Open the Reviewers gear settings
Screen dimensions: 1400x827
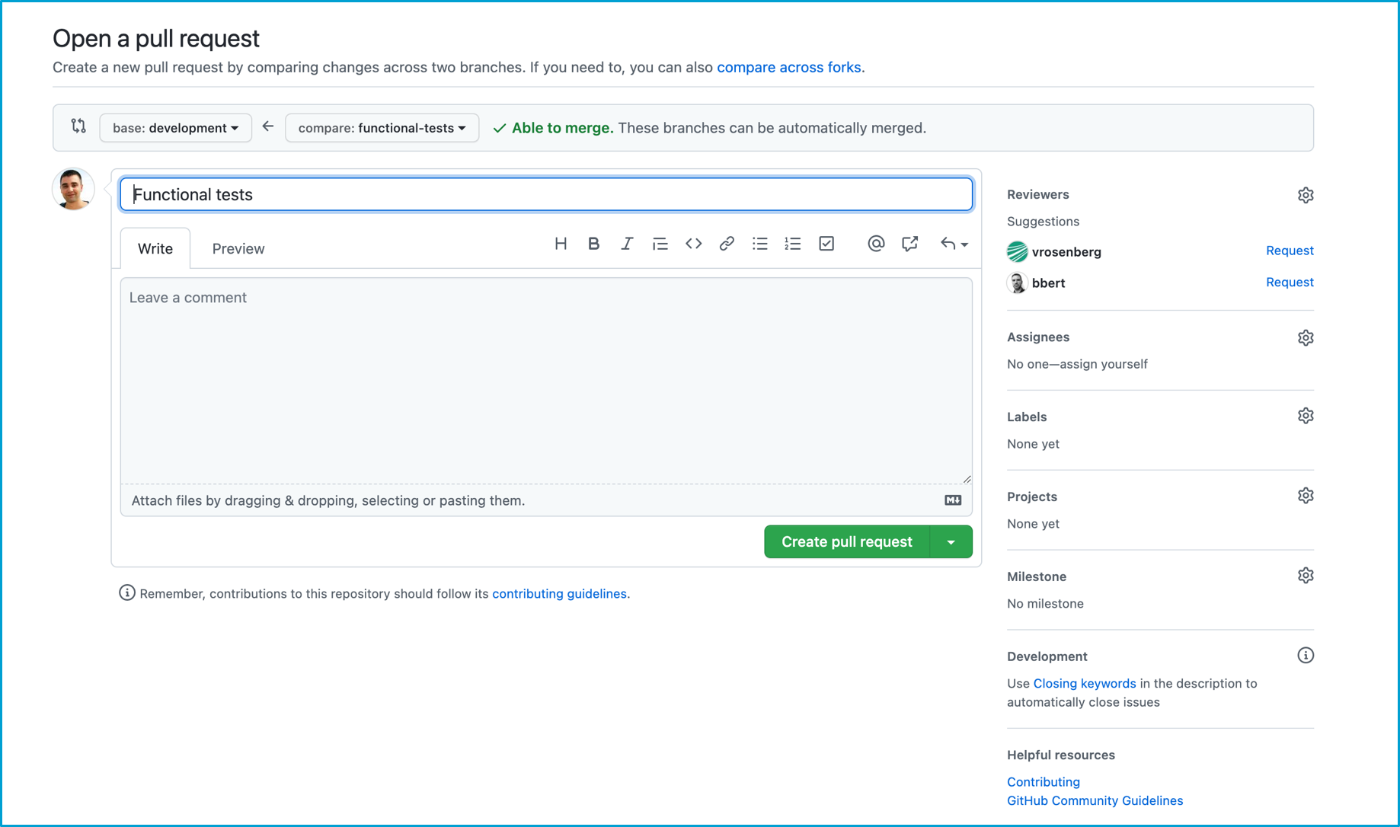point(1306,195)
